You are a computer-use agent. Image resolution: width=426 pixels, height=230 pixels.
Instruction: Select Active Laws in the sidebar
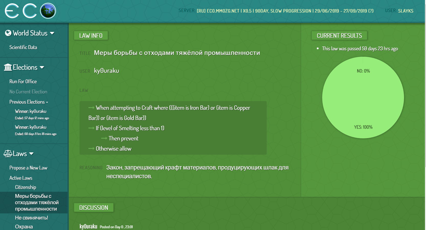pos(21,178)
